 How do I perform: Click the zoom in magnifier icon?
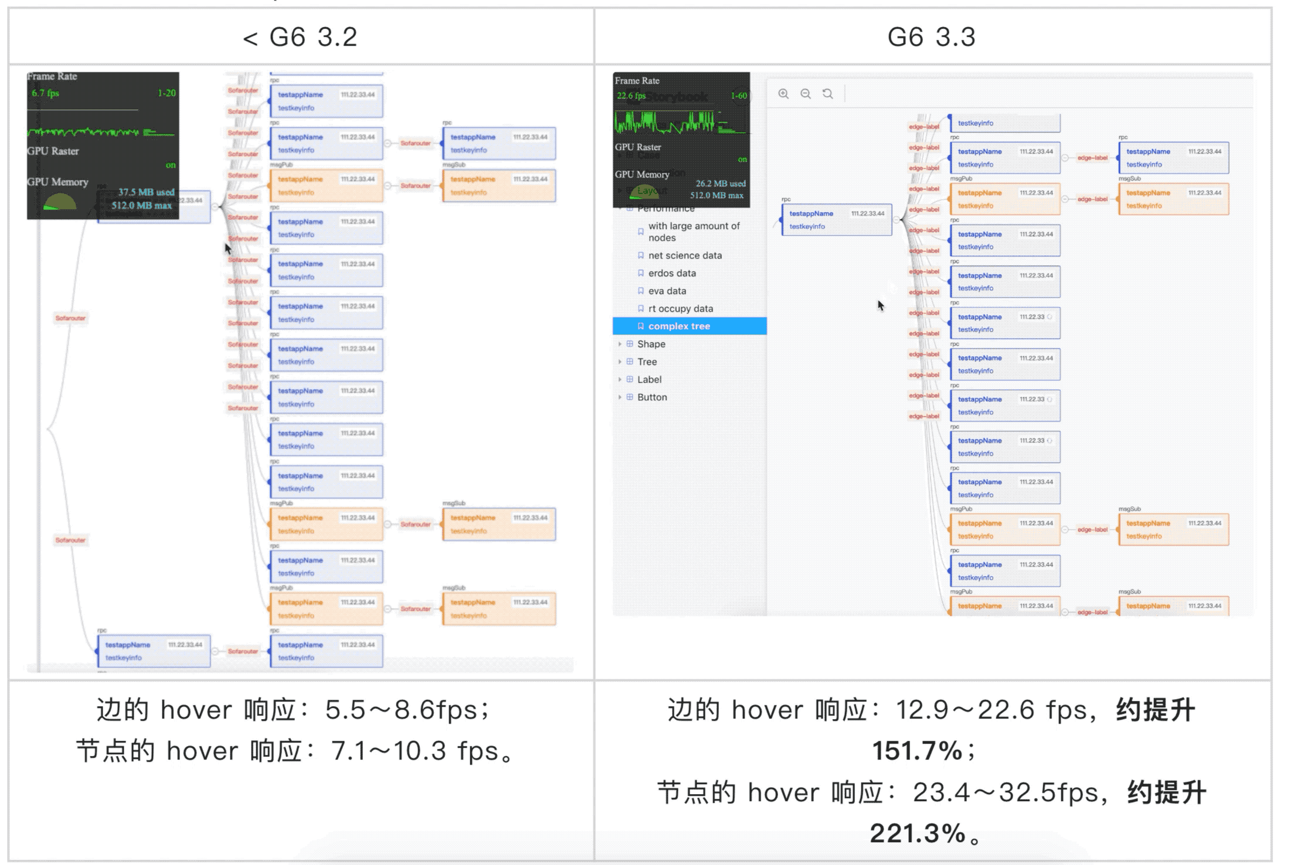(x=783, y=94)
